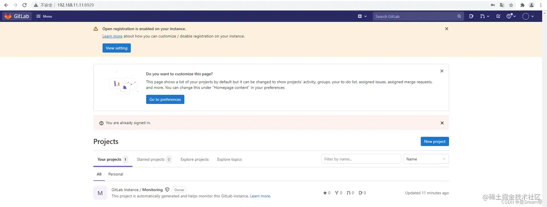Open the Name sort dropdown
The width and height of the screenshot is (547, 207).
point(426,159)
